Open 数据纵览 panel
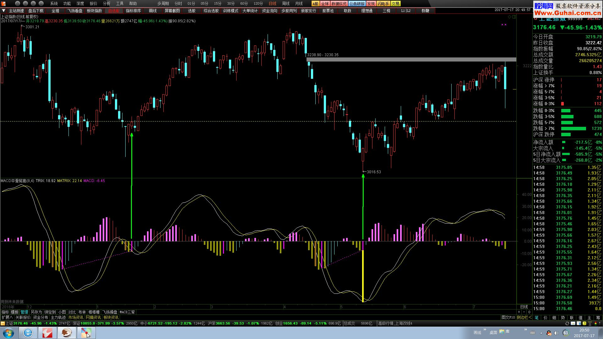This screenshot has width=603, height=339. pos(339,4)
